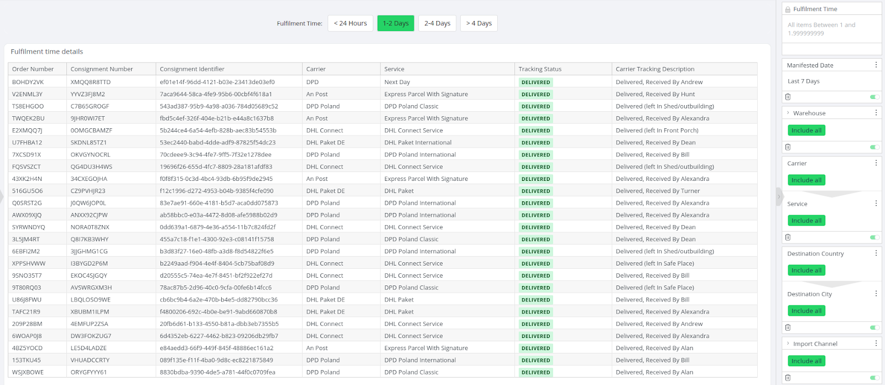Toggle off the Manifested Date filter

[x=874, y=97]
